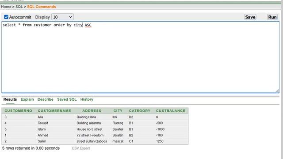The image size is (283, 159).
Task: Click the 5 rows returned status text
Action: 31,148
